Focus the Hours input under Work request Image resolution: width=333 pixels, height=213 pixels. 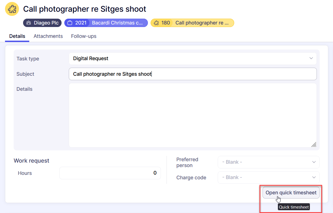[110, 173]
